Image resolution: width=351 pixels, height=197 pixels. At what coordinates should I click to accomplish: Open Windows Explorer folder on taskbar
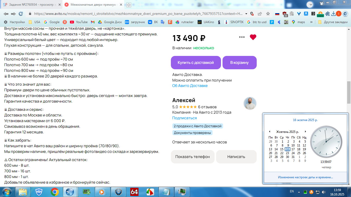(x=23, y=192)
